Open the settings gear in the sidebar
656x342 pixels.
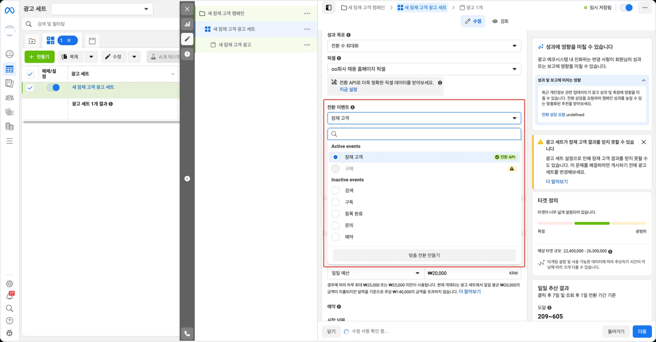pyautogui.click(x=10, y=284)
